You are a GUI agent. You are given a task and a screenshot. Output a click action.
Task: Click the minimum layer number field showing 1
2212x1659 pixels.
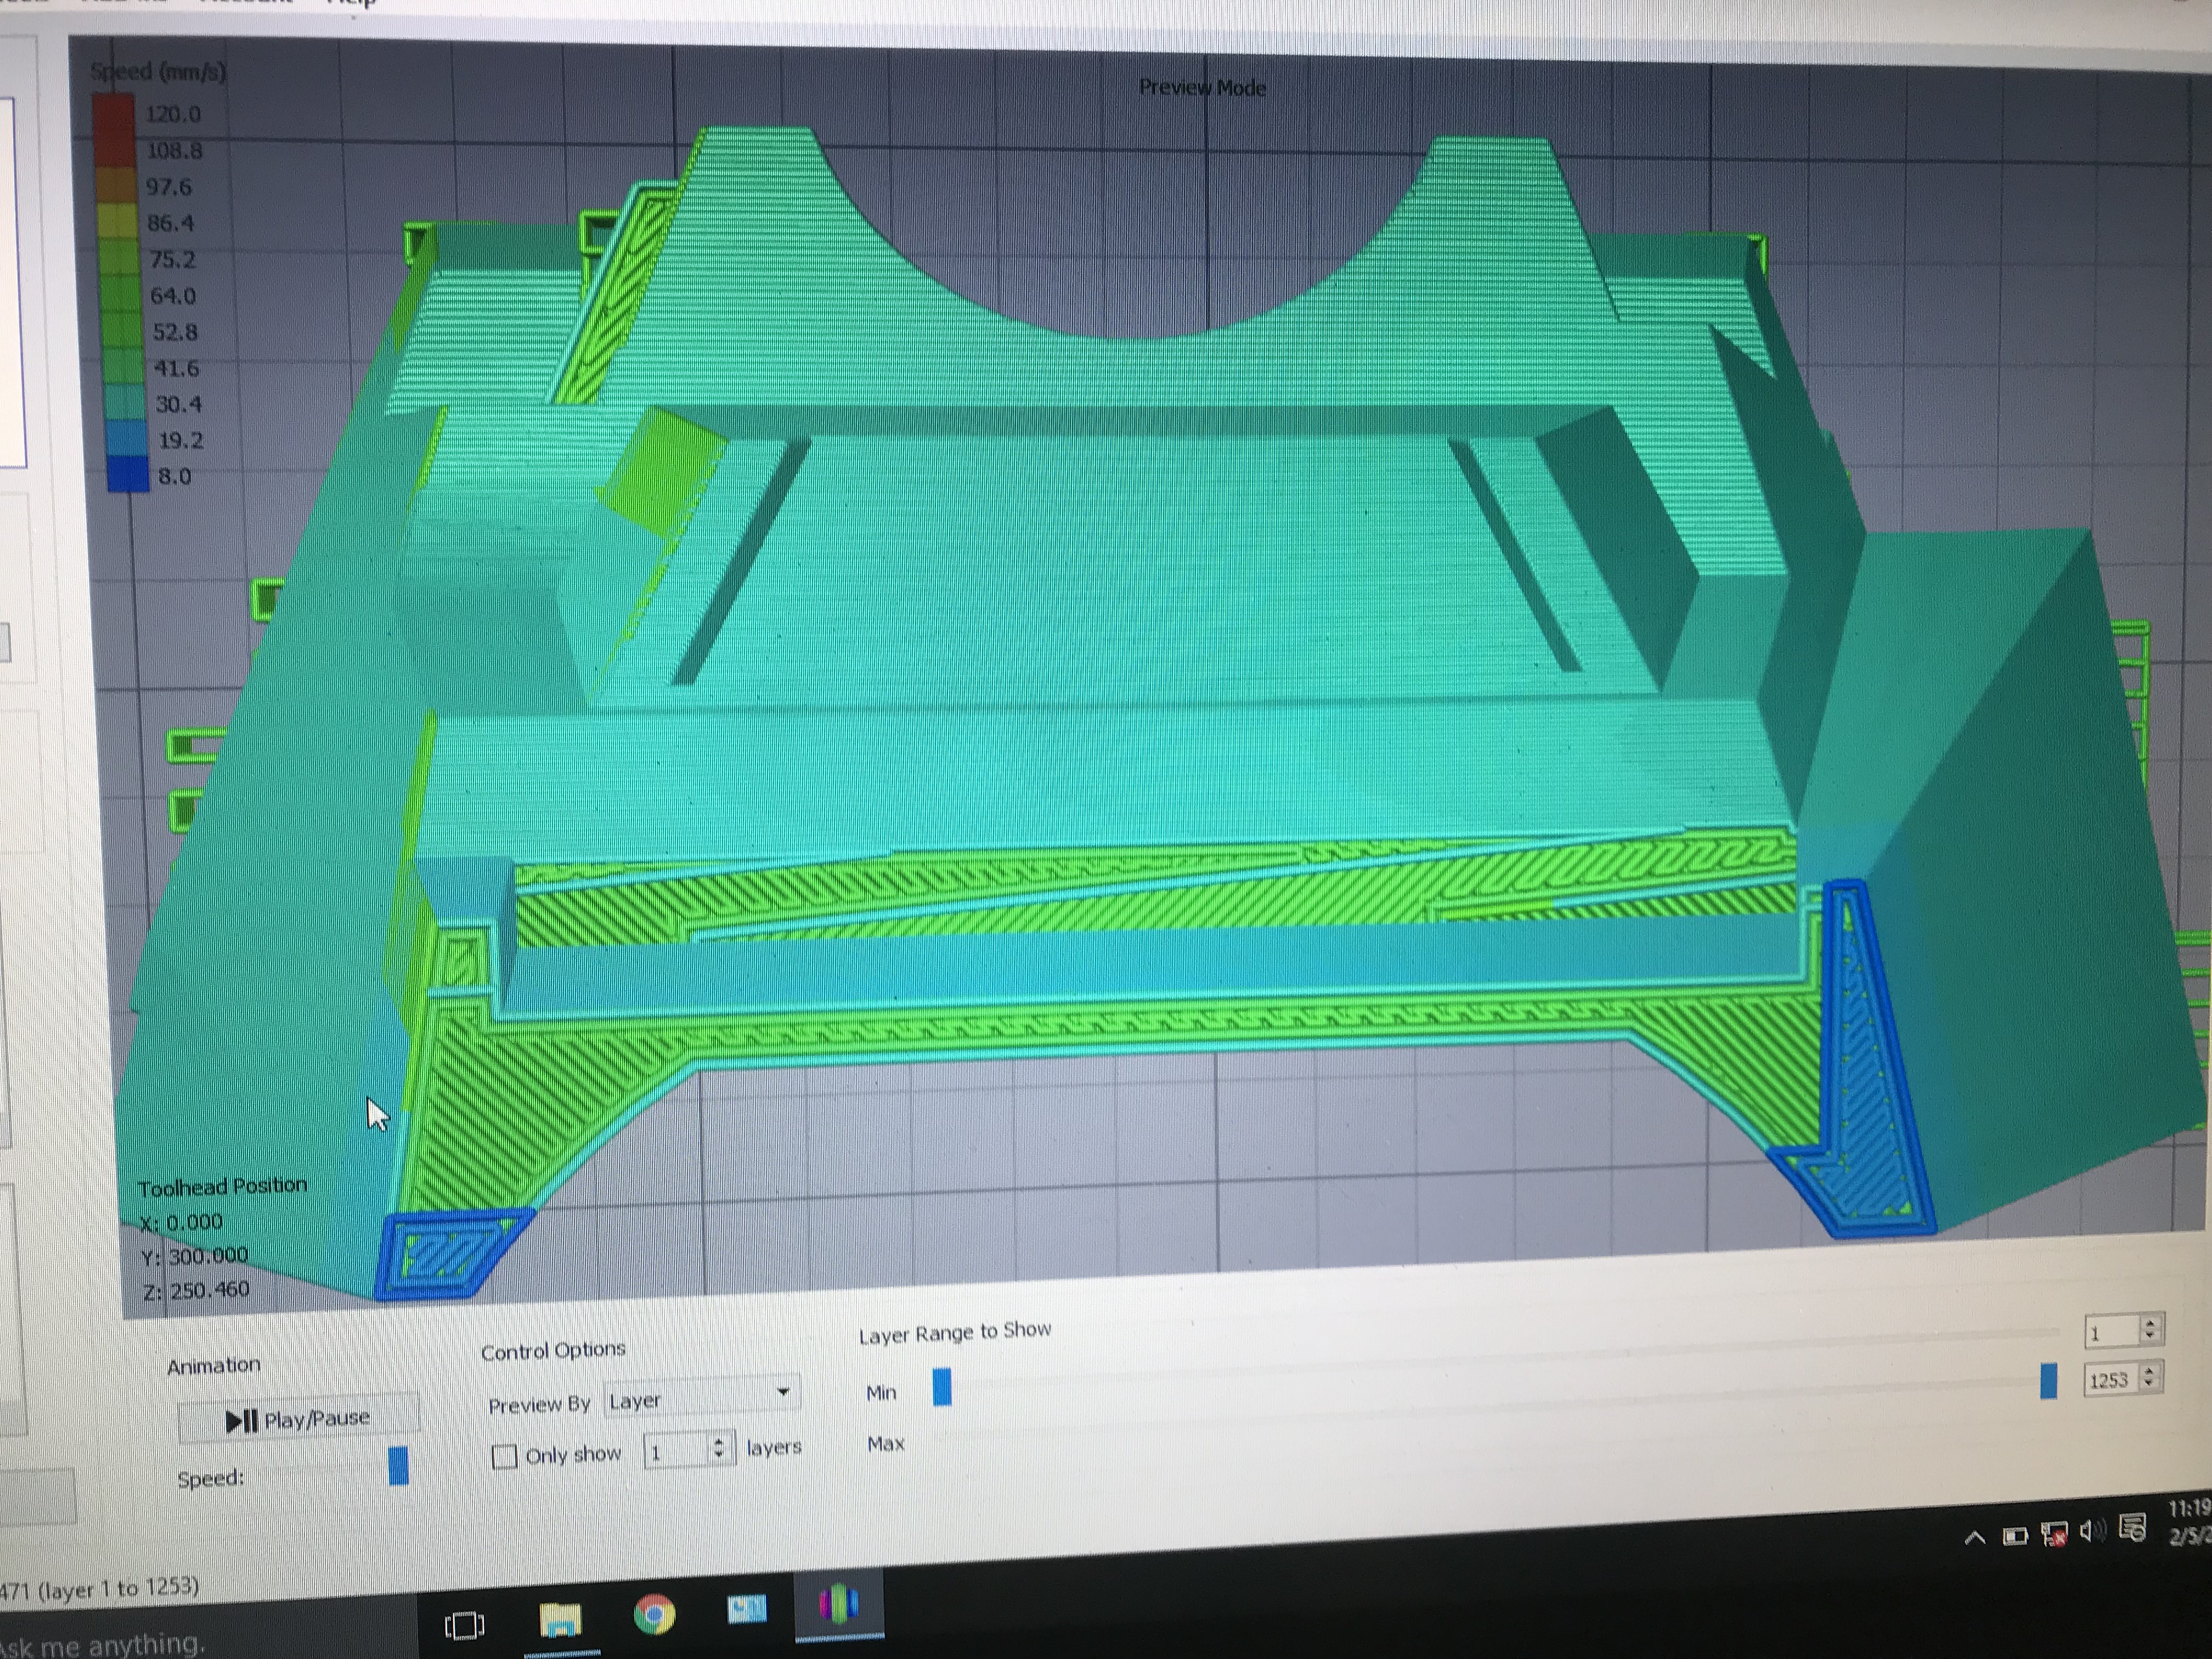(2111, 1332)
